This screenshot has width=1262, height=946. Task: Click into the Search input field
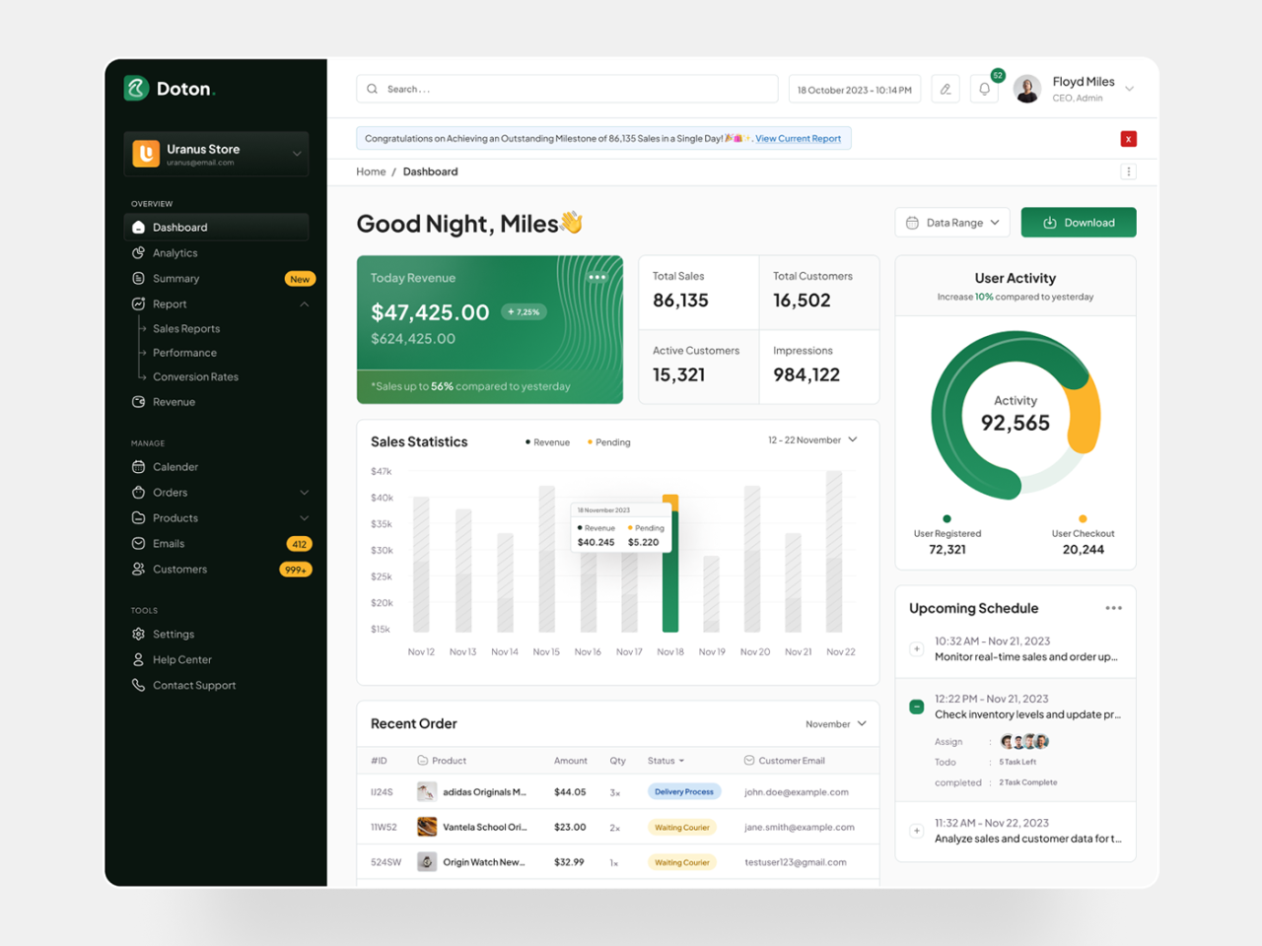(x=567, y=89)
